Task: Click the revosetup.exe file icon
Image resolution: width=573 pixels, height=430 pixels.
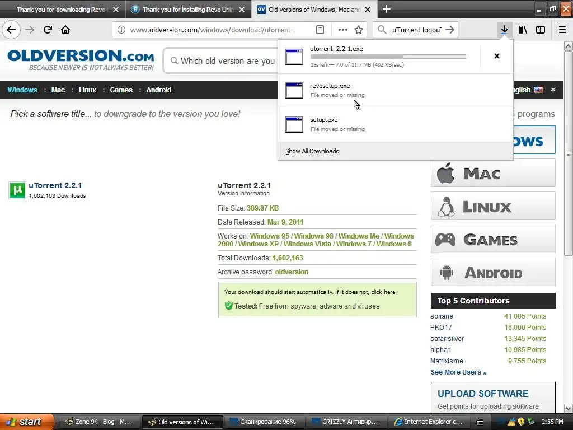Action: [x=294, y=90]
